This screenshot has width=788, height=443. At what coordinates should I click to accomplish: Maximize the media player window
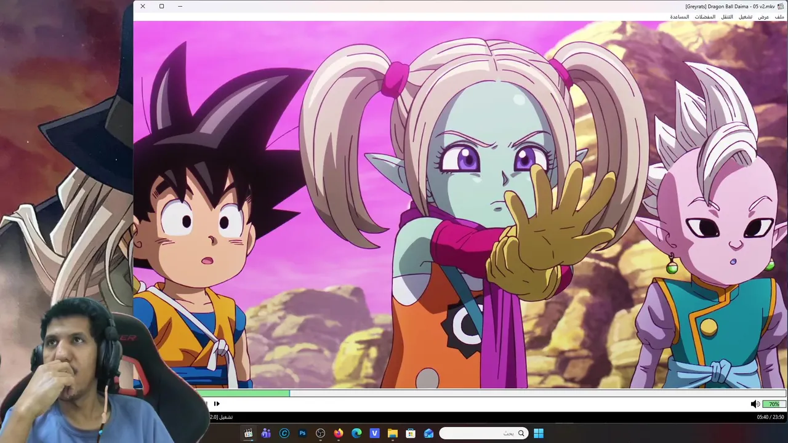[x=161, y=6]
